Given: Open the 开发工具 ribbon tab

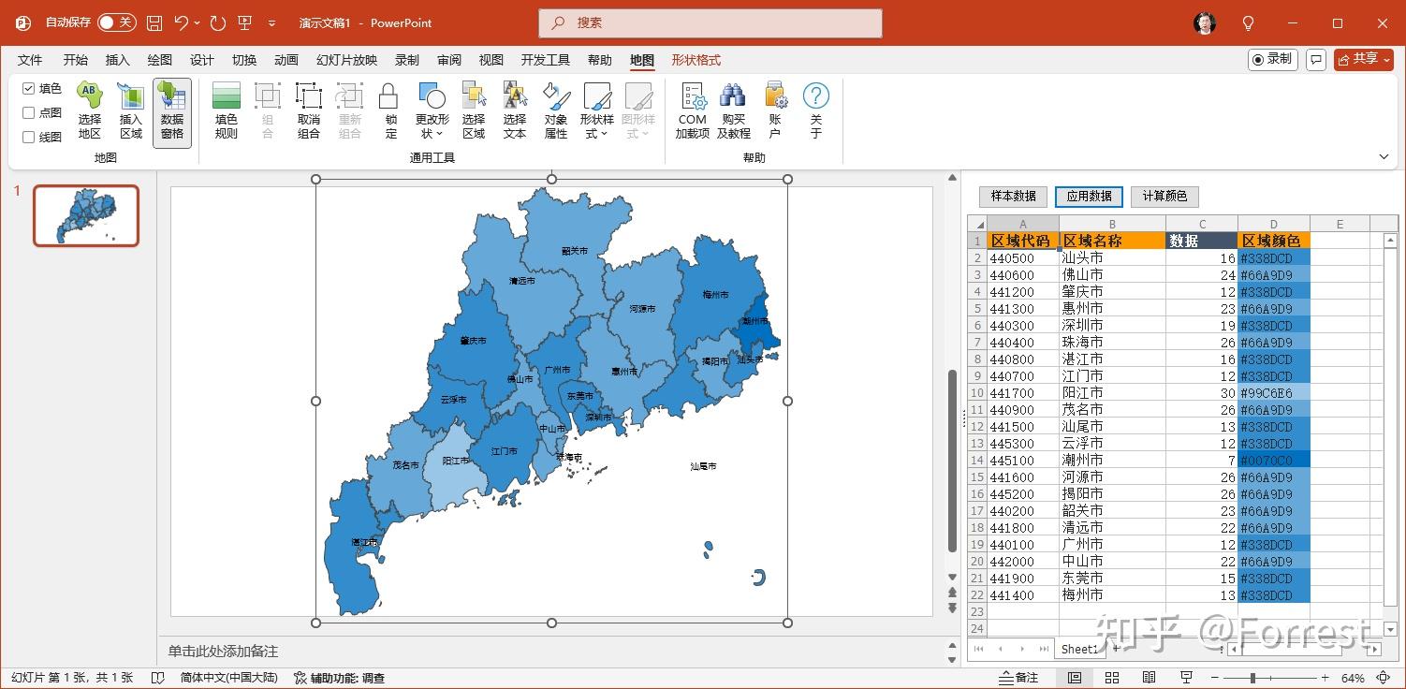Looking at the screenshot, I should (x=546, y=59).
